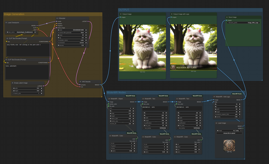Click the positive input socket on KSampler

pos(56,23)
